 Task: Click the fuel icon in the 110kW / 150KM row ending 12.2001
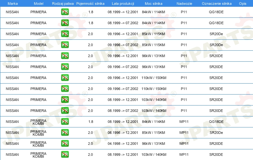point(65,78)
